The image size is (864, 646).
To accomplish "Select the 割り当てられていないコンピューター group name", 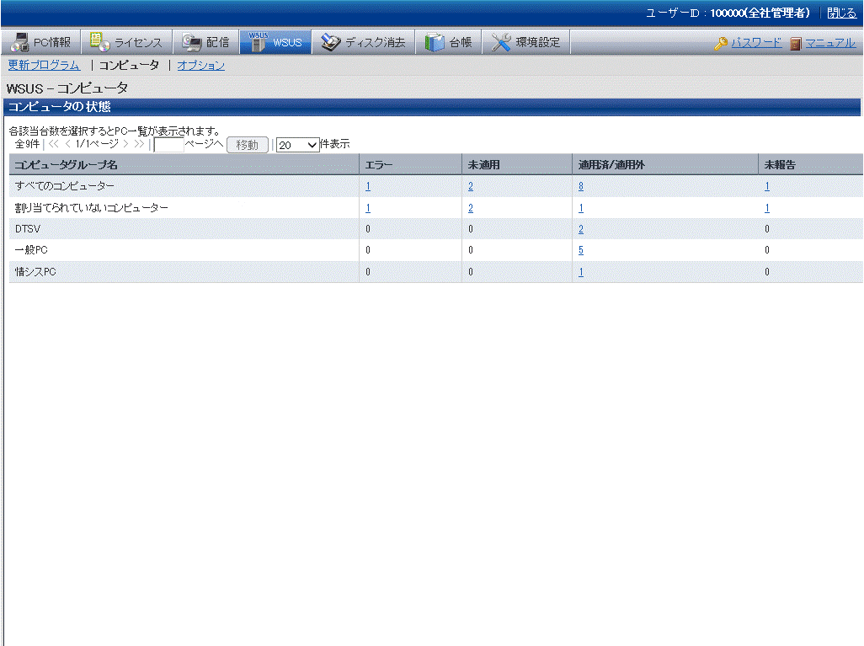I will click(92, 208).
